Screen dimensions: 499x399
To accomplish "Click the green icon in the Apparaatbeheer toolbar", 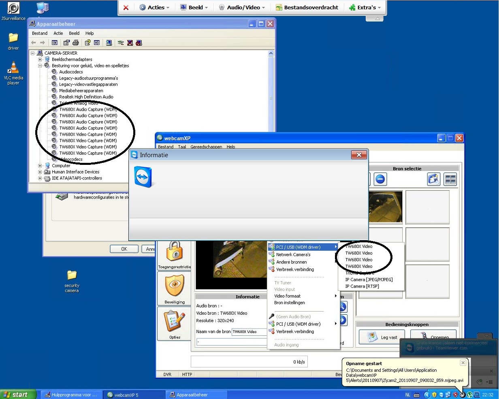I will [121, 43].
